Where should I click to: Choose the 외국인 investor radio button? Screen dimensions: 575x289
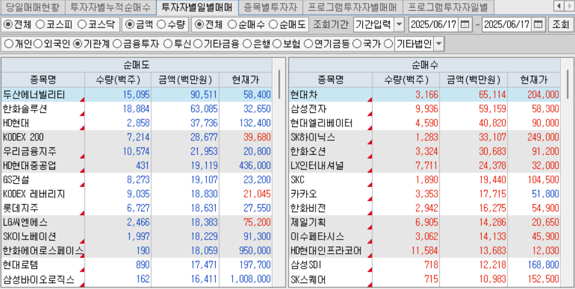[x=38, y=44]
